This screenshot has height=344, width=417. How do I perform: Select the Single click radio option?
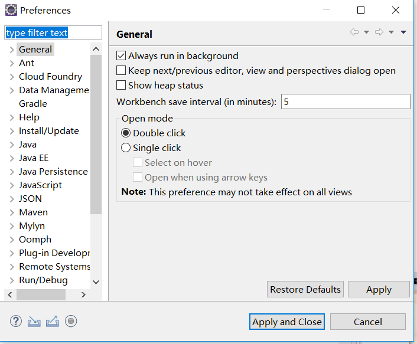point(126,148)
